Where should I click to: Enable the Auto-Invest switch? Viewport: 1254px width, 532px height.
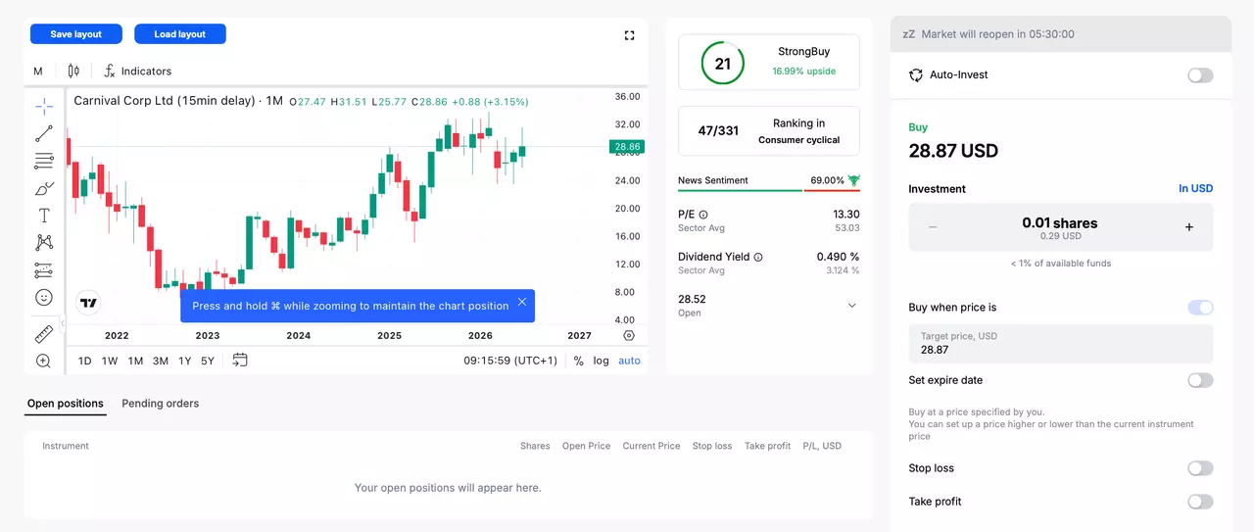[1200, 75]
